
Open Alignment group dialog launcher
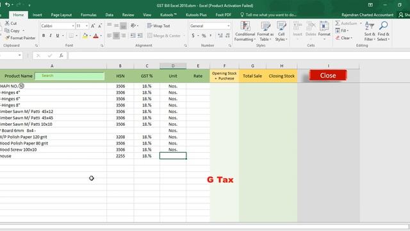click(x=185, y=46)
